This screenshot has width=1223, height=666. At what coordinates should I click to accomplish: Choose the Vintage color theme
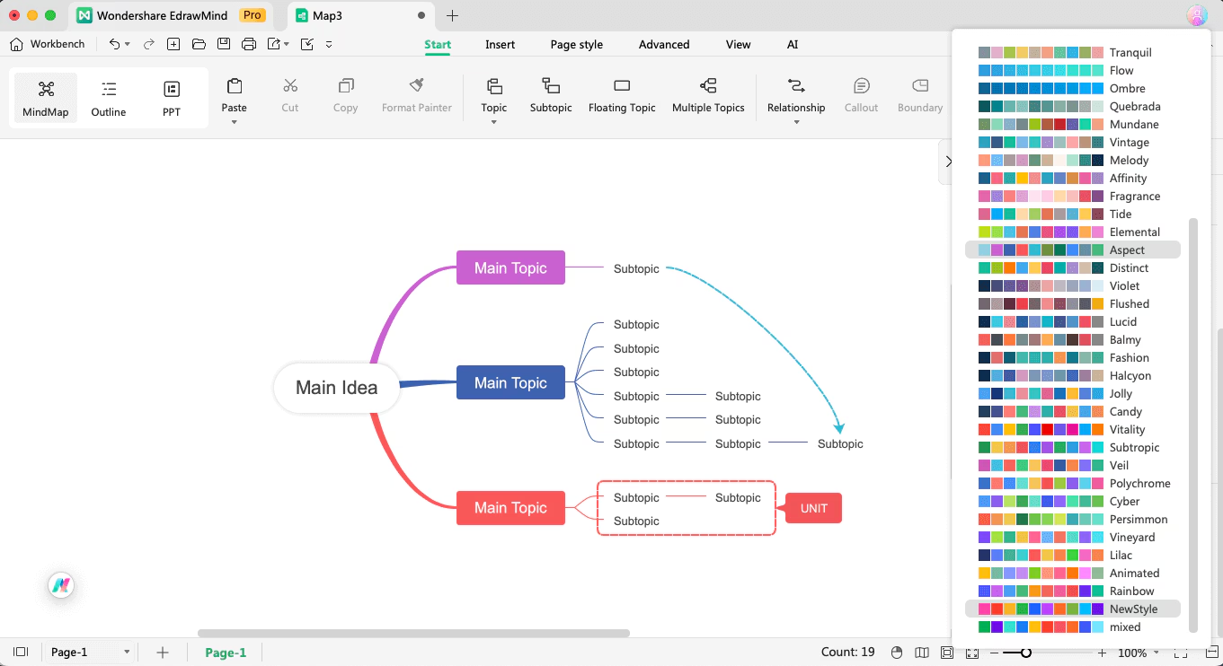click(1072, 143)
